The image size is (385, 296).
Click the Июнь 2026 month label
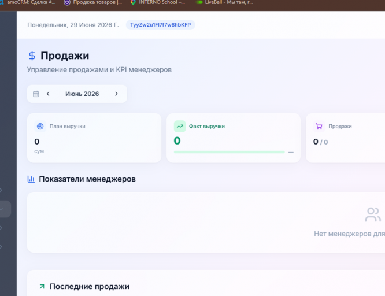pyautogui.click(x=82, y=94)
